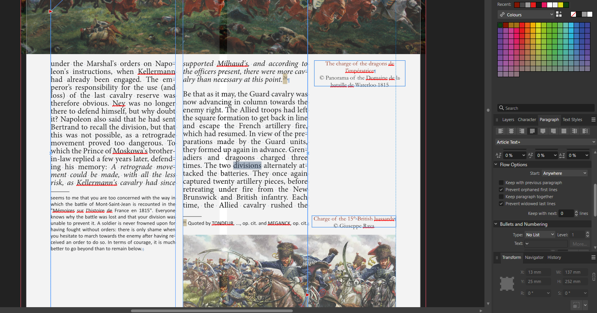Open the rotation R value dropdown
597x313 pixels.
tap(548, 293)
